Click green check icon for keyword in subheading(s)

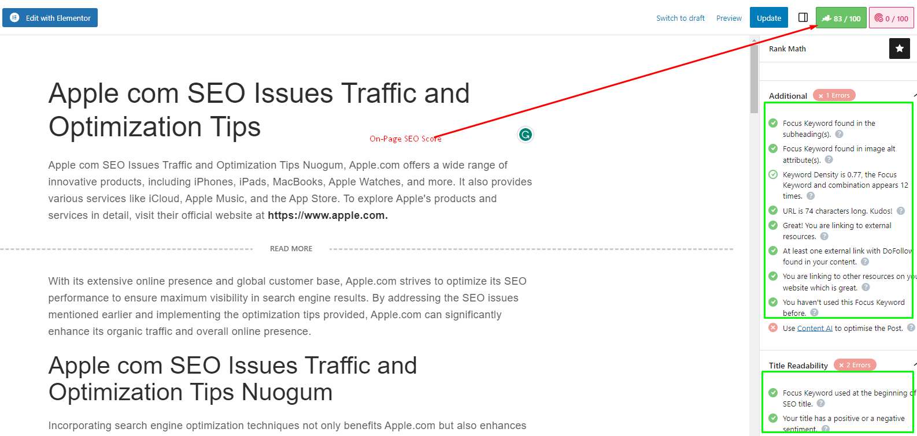click(x=773, y=122)
